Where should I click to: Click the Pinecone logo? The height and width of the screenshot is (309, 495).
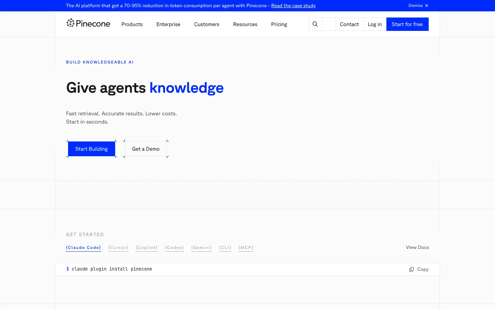click(88, 23)
